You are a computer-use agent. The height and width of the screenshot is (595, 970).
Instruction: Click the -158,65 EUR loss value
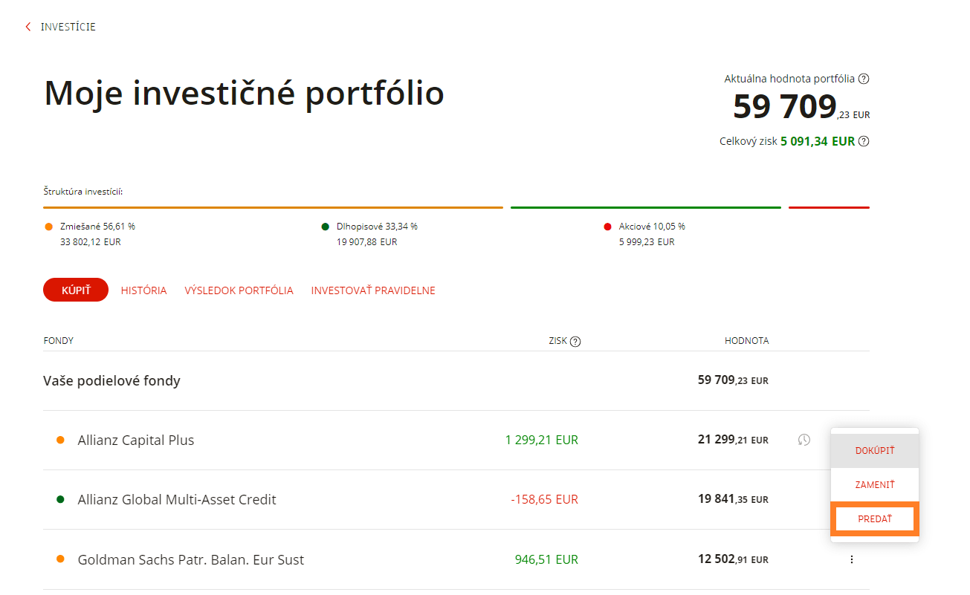pos(544,499)
